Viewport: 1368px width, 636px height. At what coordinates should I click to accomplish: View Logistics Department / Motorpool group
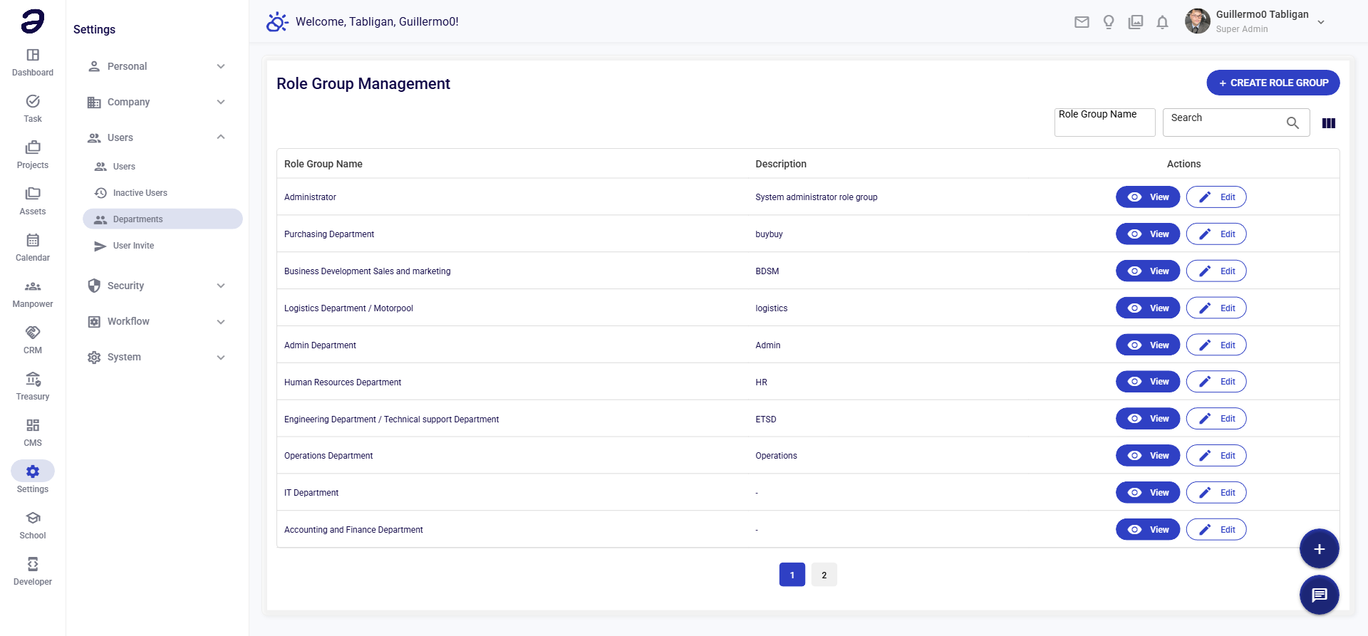coord(1148,308)
